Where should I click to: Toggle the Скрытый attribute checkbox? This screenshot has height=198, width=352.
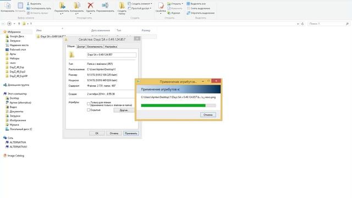[89, 110]
